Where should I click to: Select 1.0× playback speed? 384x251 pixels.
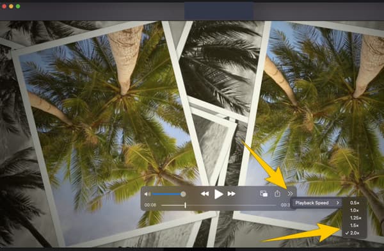pos(355,210)
